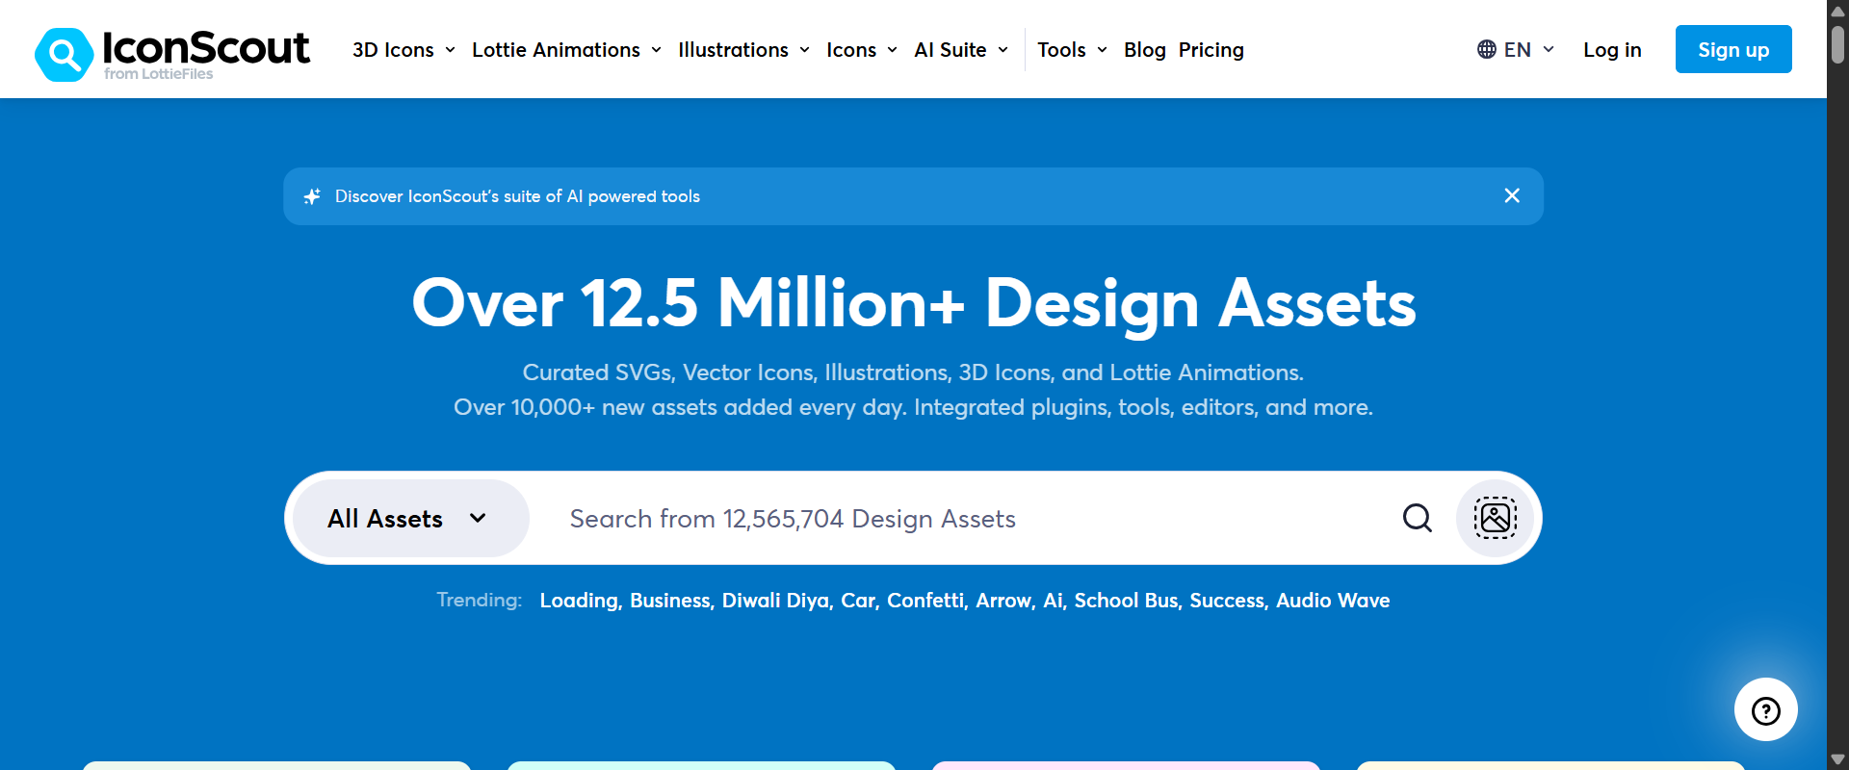
Task: Go to the Blog page
Action: (x=1145, y=50)
